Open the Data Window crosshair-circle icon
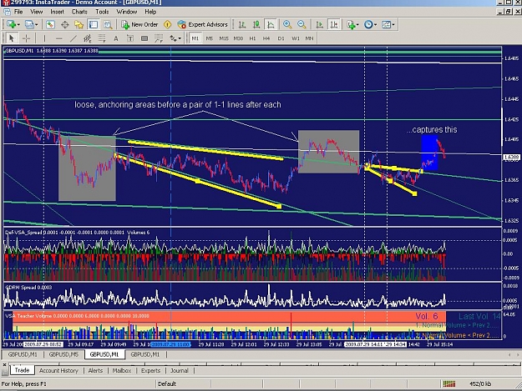This screenshot has width=522, height=391. click(x=64, y=24)
